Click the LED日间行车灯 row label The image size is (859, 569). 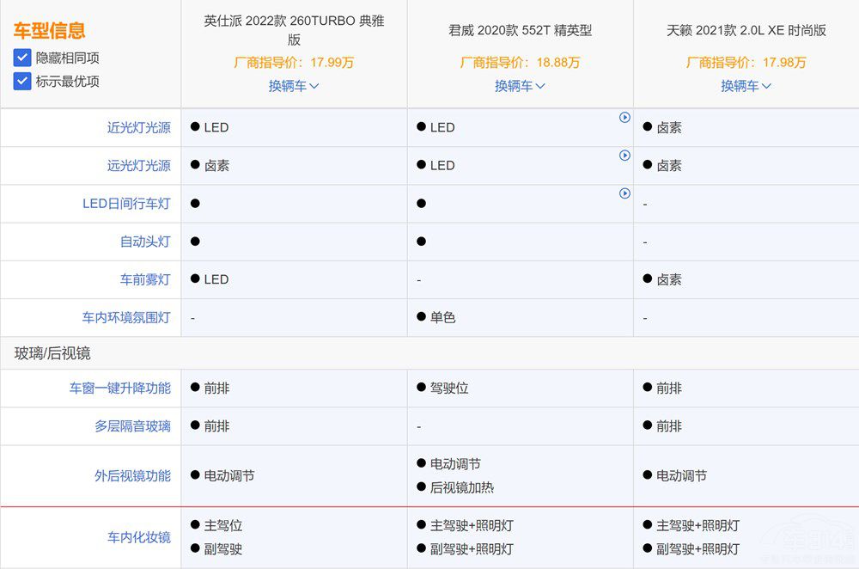[x=126, y=204]
